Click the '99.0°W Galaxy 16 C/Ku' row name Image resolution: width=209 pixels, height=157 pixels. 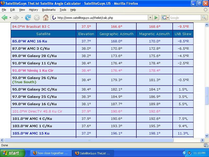tap(34, 104)
